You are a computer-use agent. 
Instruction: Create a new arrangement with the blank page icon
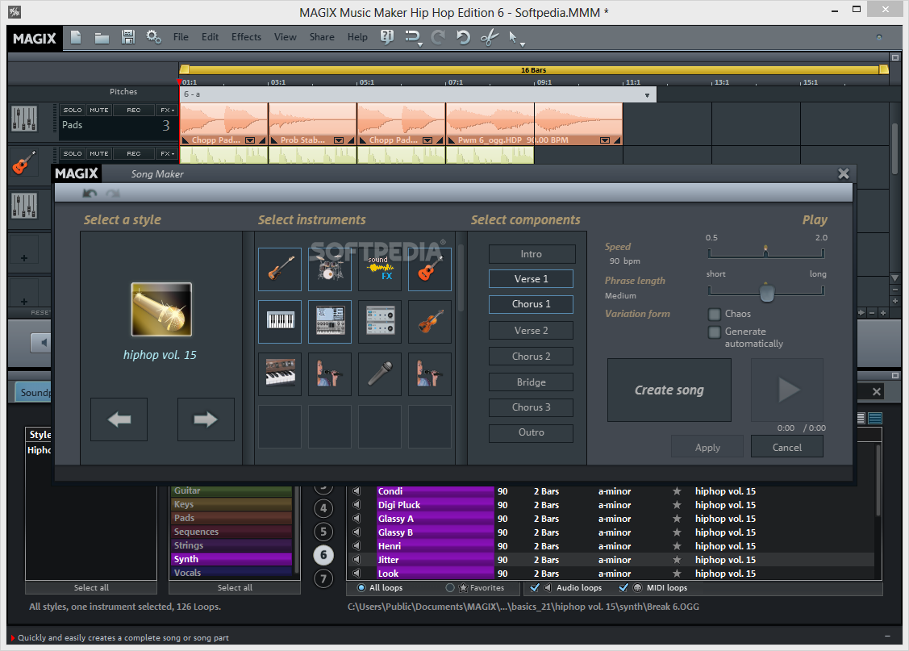pyautogui.click(x=76, y=37)
